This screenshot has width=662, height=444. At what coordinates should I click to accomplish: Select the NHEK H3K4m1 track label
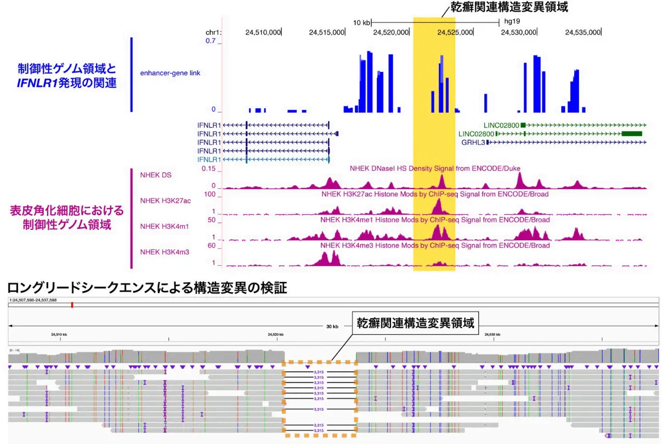click(x=161, y=226)
